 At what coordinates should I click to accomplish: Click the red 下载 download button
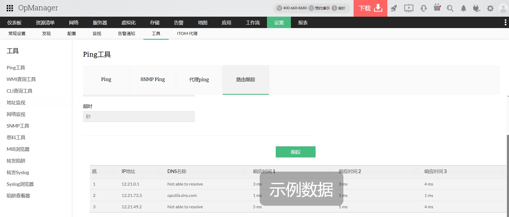click(x=370, y=8)
